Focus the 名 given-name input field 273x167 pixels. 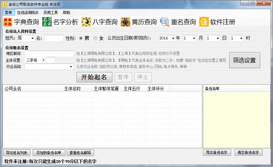[x=54, y=38]
